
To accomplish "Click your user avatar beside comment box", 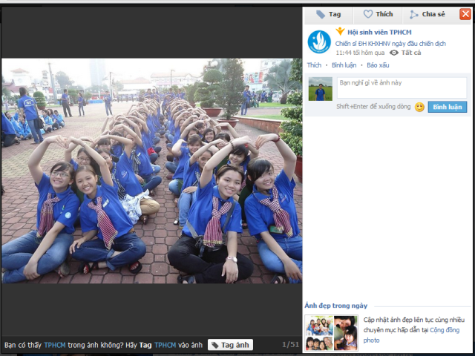I will click(320, 89).
